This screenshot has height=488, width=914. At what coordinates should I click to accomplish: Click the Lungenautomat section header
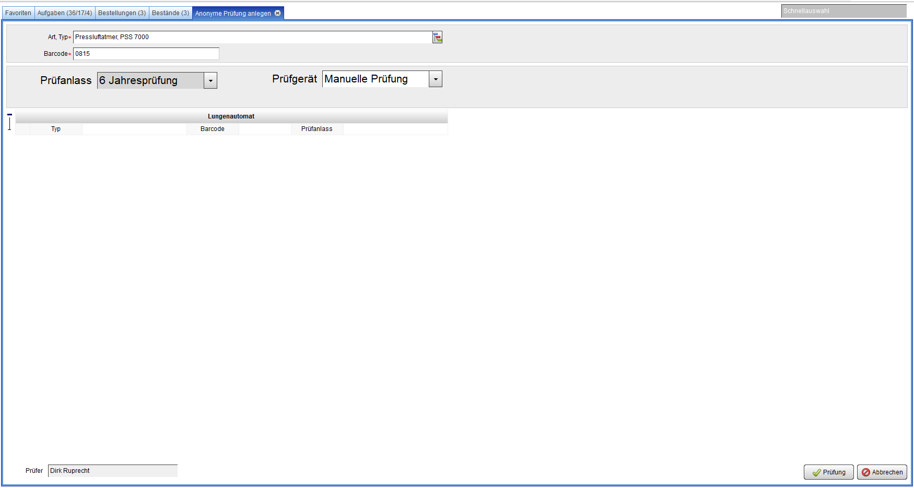click(x=231, y=116)
